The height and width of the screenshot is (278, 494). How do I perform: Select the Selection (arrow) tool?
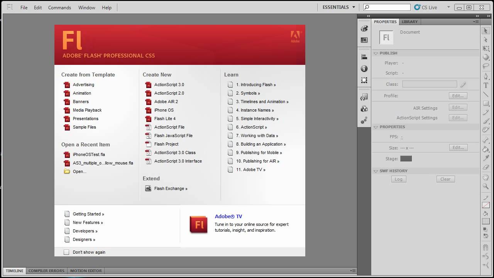tap(486, 31)
